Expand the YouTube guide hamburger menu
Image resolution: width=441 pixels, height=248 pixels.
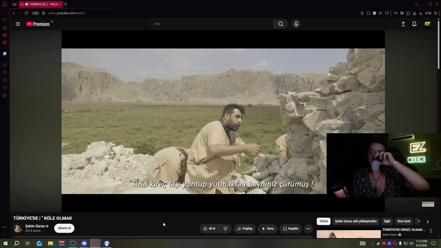click(18, 24)
